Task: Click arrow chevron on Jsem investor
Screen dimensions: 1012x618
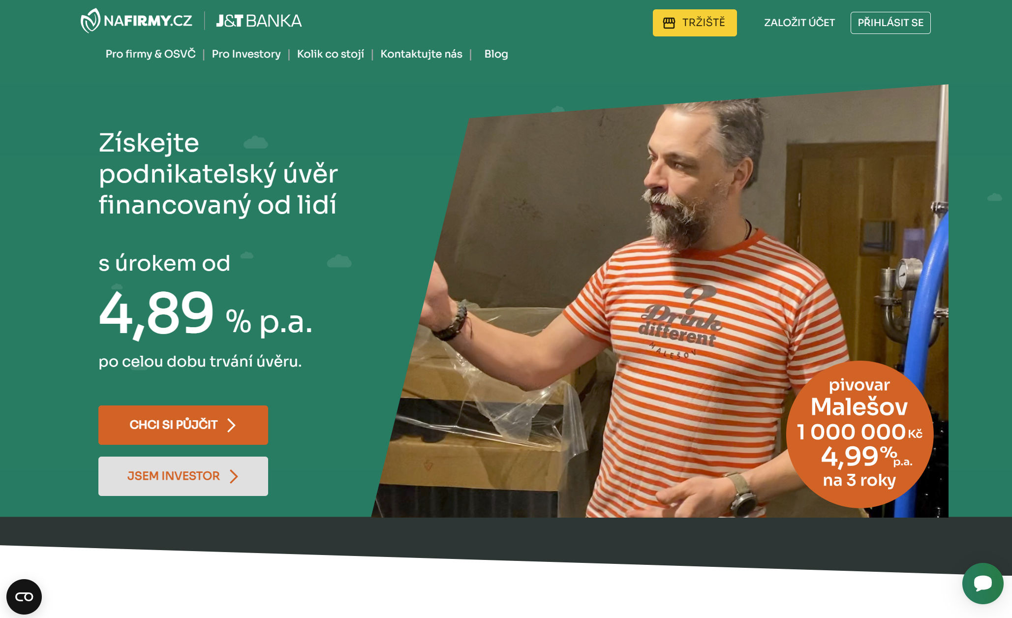Action: pyautogui.click(x=234, y=476)
